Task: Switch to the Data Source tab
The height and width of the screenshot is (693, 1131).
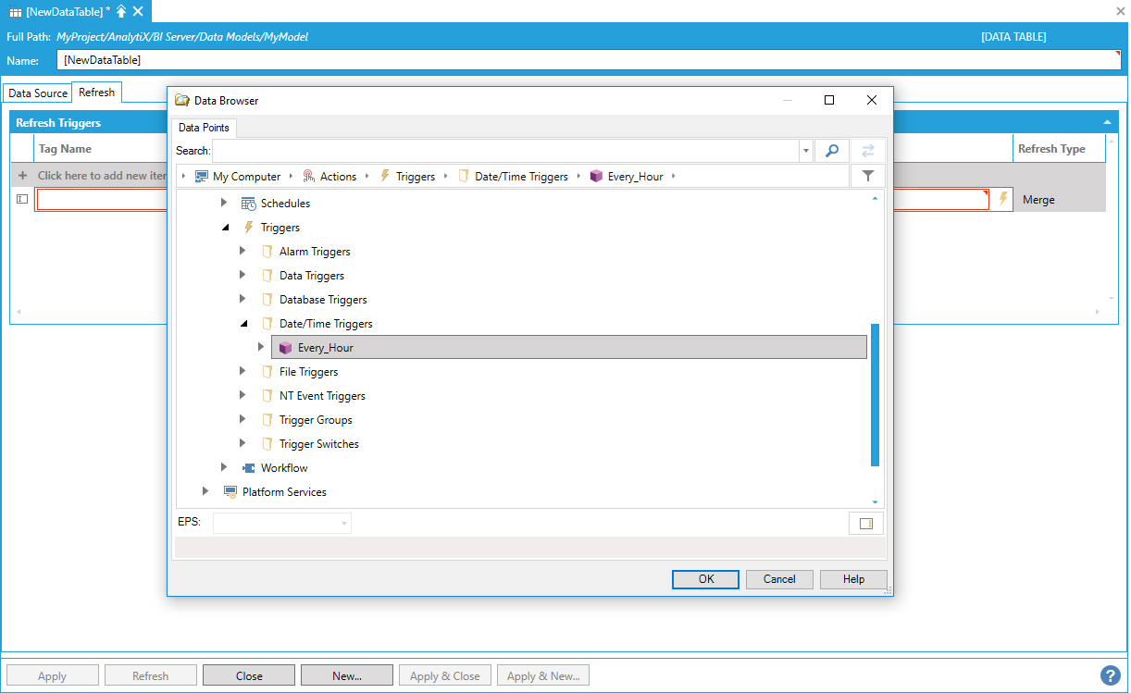Action: tap(38, 93)
